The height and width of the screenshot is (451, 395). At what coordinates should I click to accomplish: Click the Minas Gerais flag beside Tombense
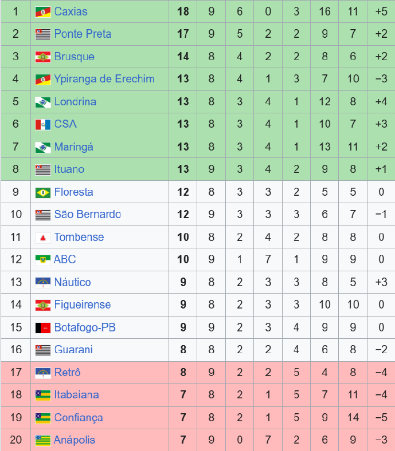pyautogui.click(x=43, y=238)
